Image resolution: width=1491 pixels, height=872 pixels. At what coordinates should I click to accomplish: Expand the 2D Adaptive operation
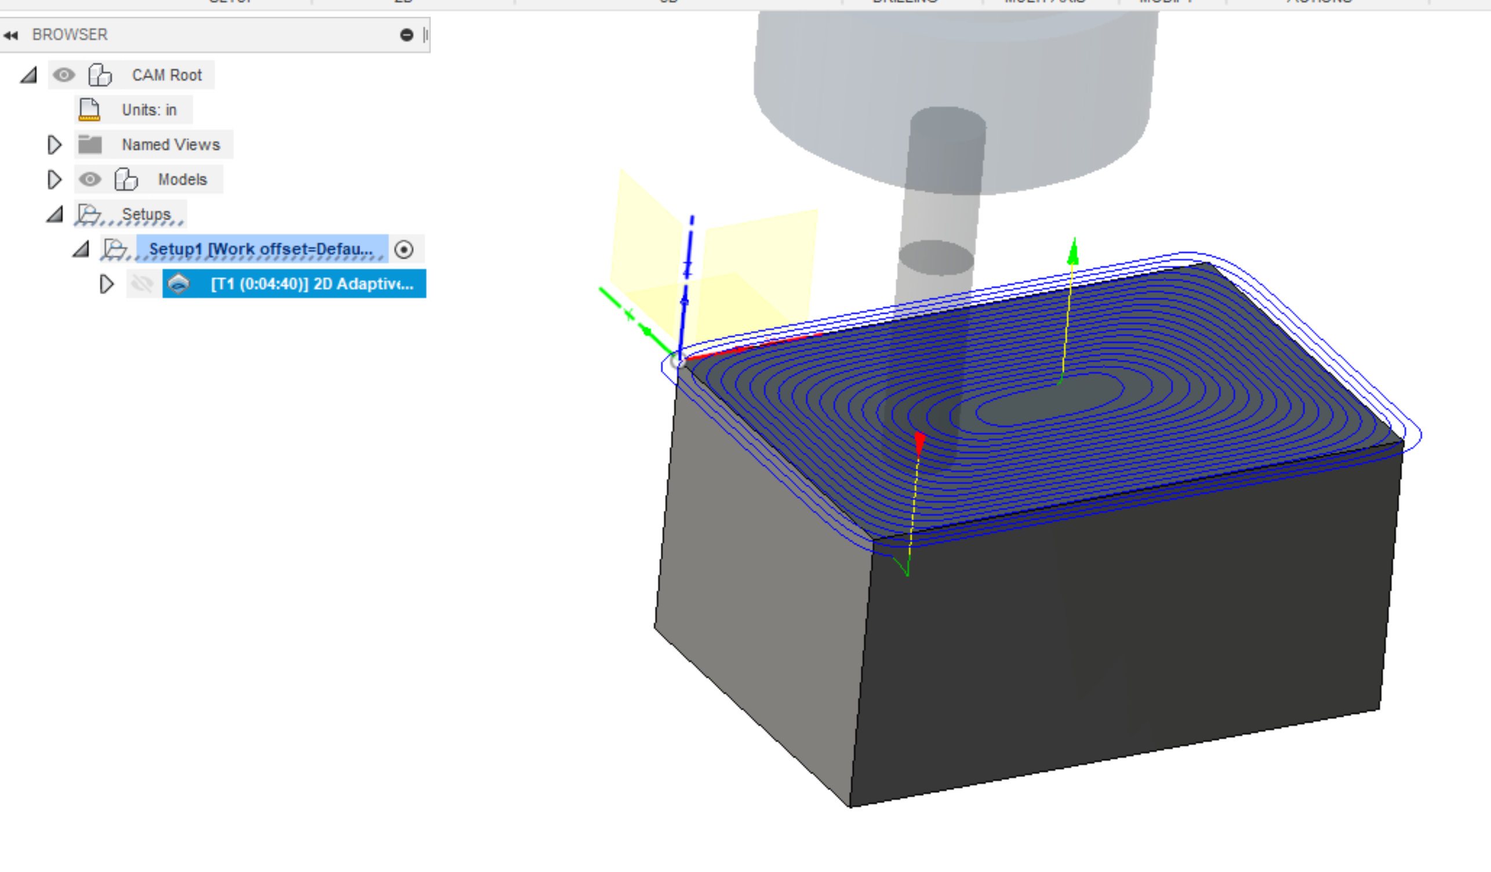[107, 285]
